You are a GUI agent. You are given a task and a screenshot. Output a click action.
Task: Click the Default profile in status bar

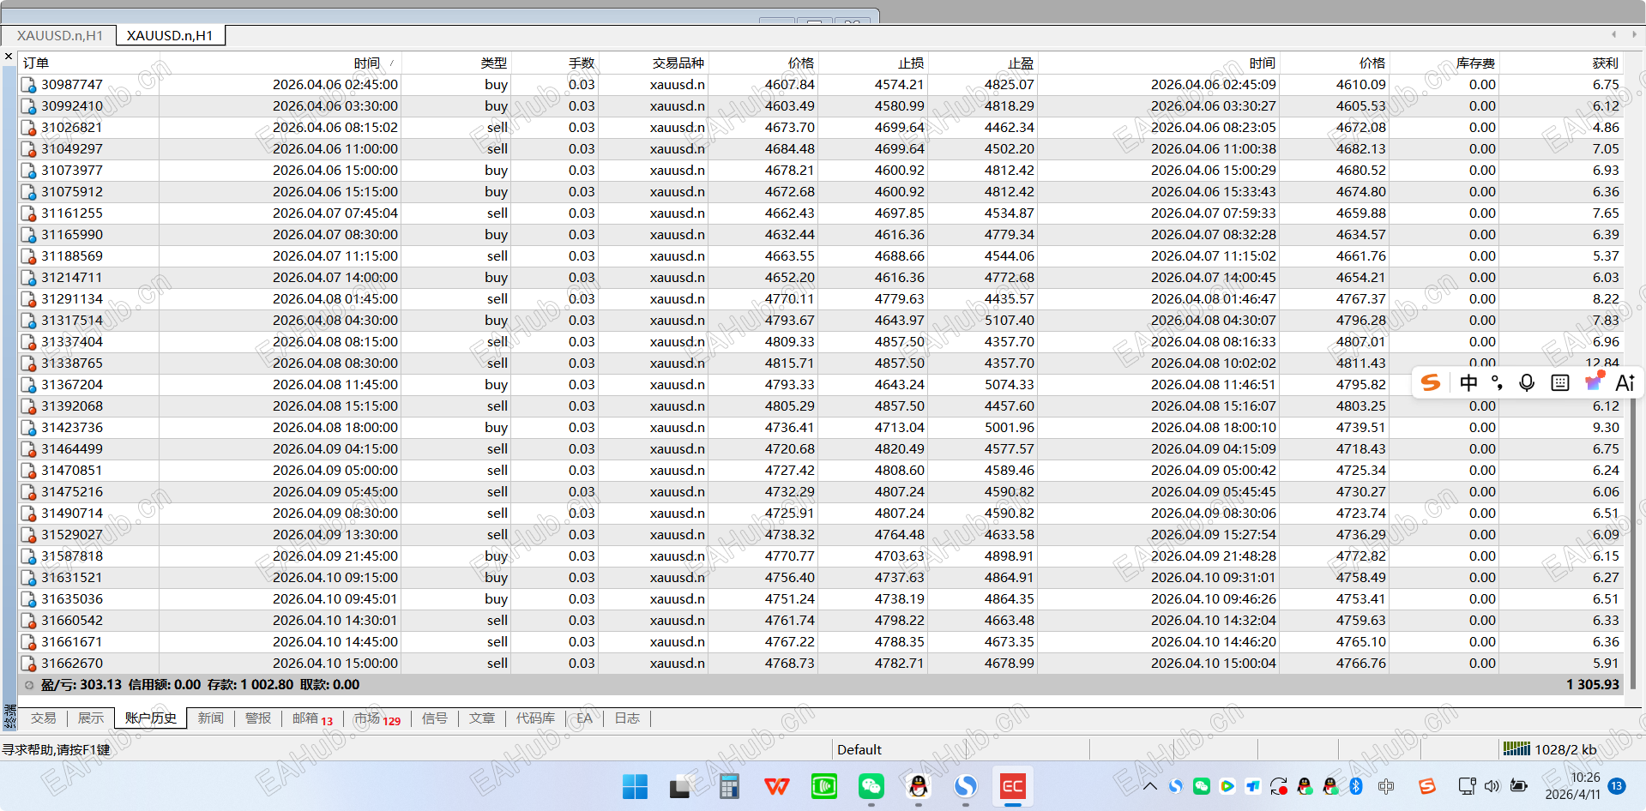click(859, 749)
